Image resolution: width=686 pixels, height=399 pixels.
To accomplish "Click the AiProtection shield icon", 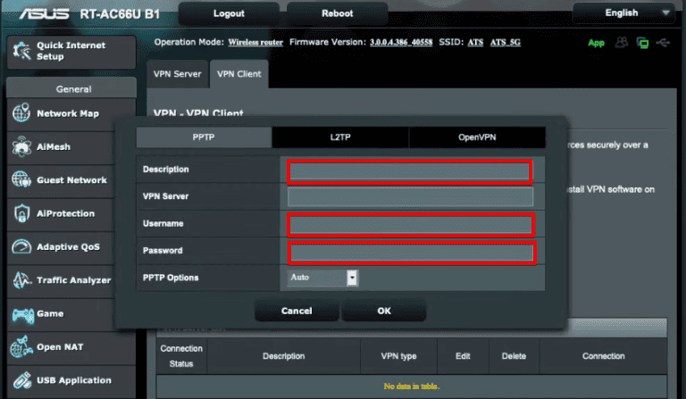I will point(21,213).
